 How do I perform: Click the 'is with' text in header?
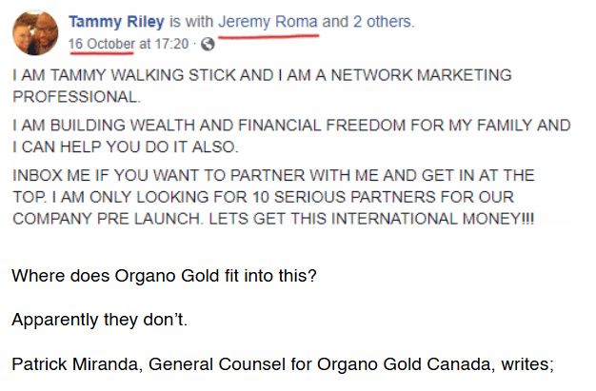pos(191,22)
